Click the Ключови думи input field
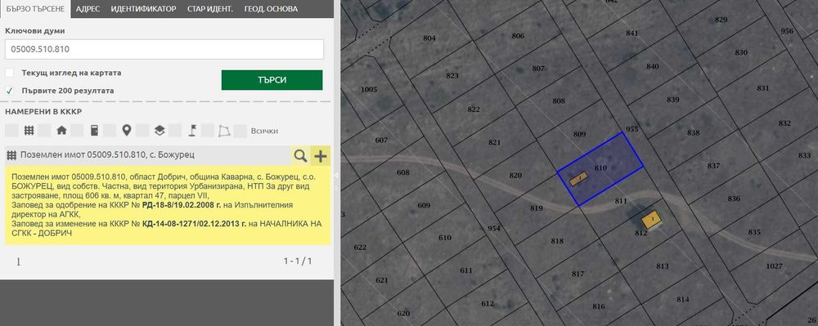This screenshot has height=326, width=818. [164, 50]
